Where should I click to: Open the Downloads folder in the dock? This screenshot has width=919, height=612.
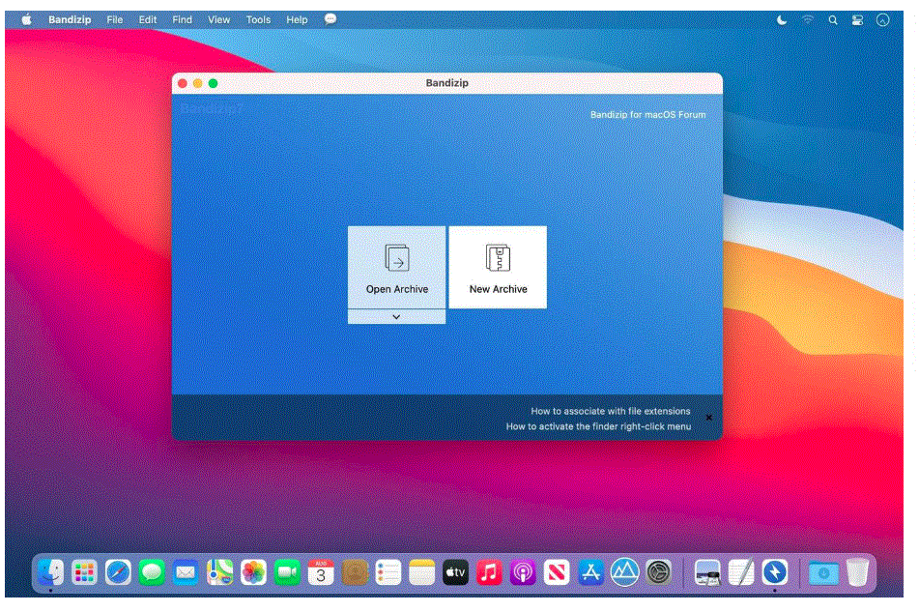pos(823,572)
